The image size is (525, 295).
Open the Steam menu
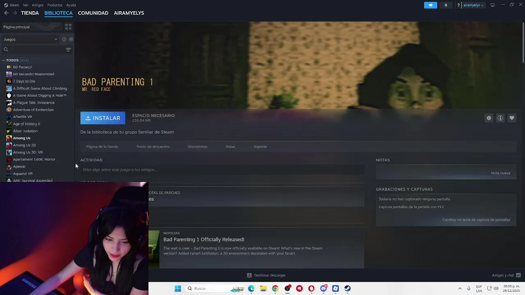click(14, 5)
